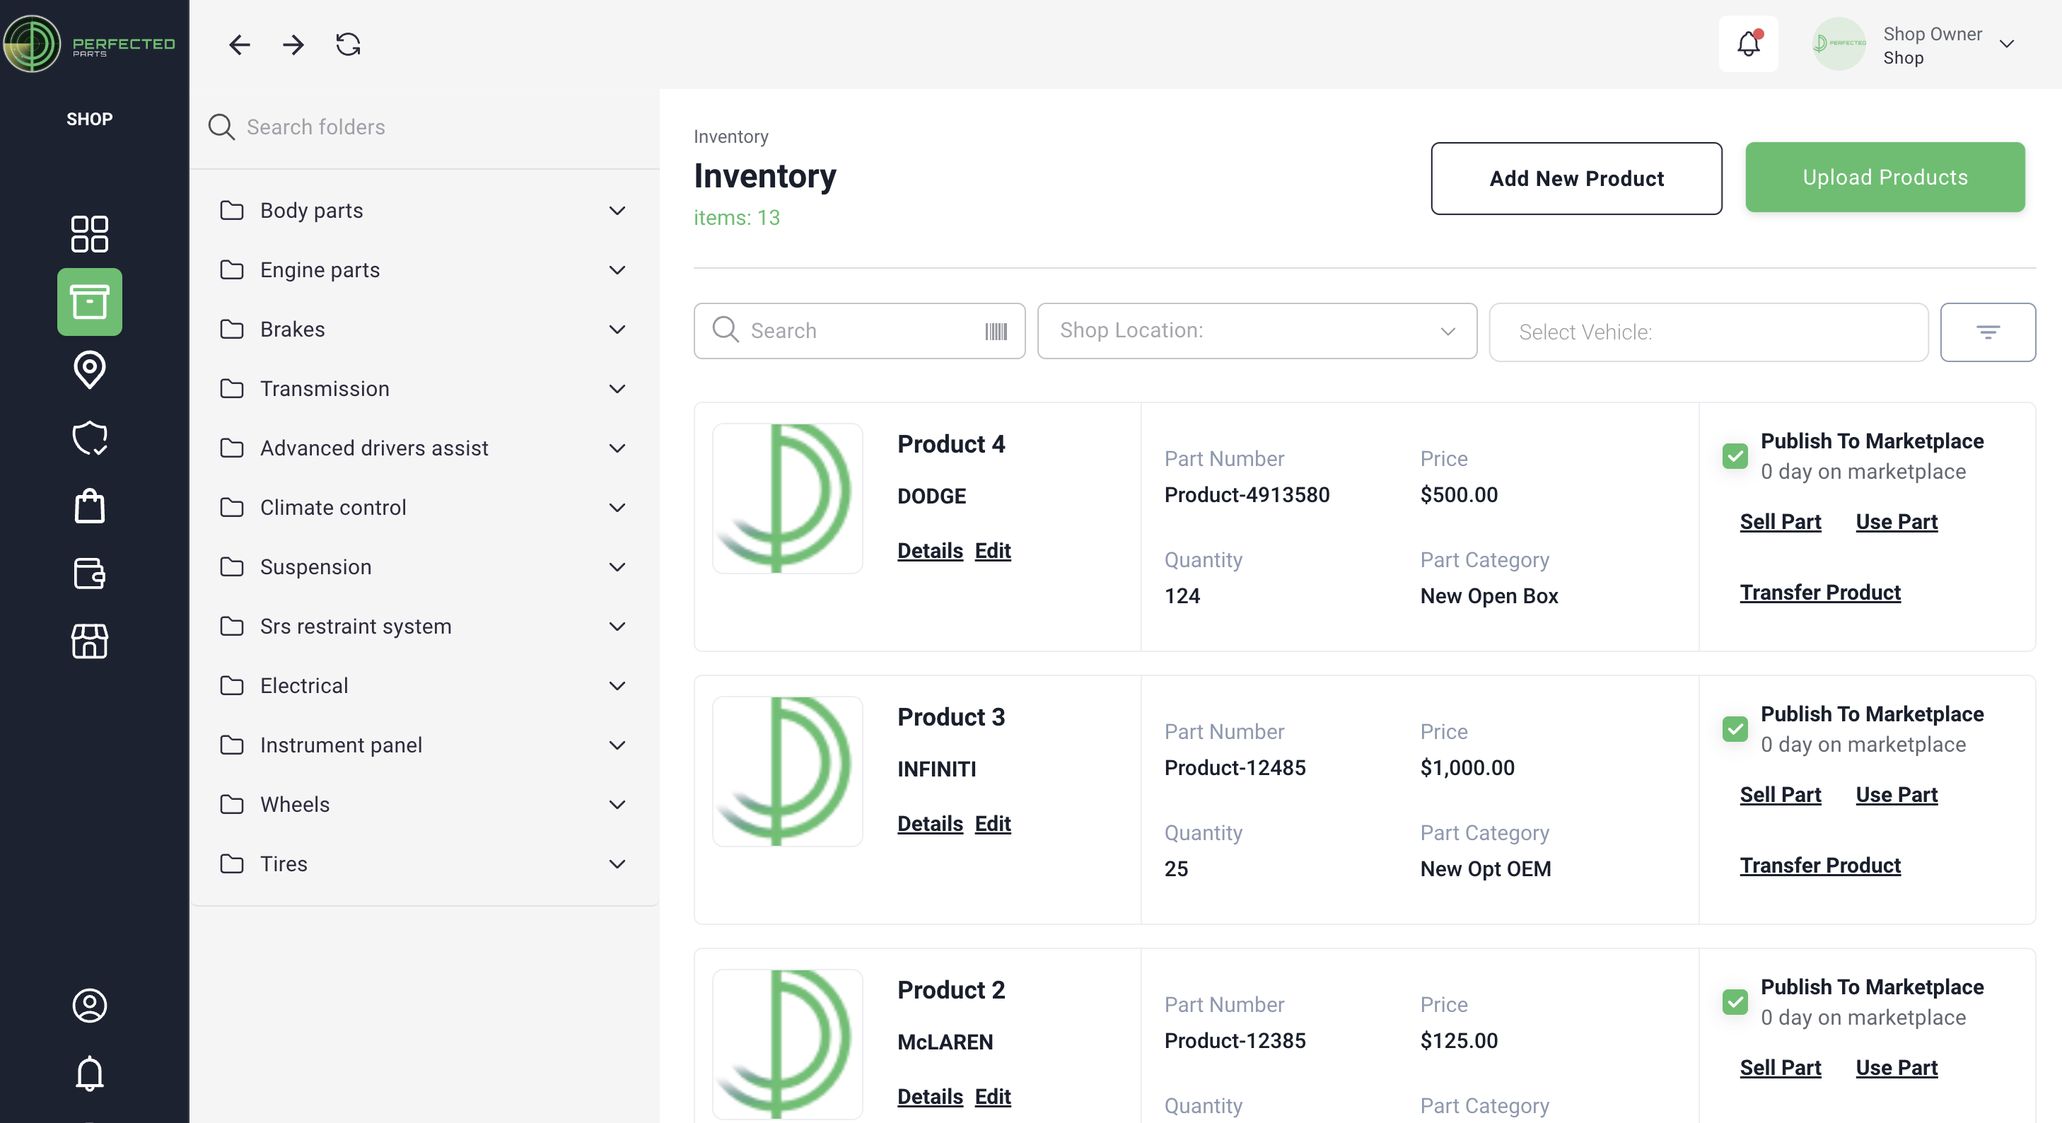
Task: Toggle Publish To Marketplace for Product 3
Action: point(1735,729)
